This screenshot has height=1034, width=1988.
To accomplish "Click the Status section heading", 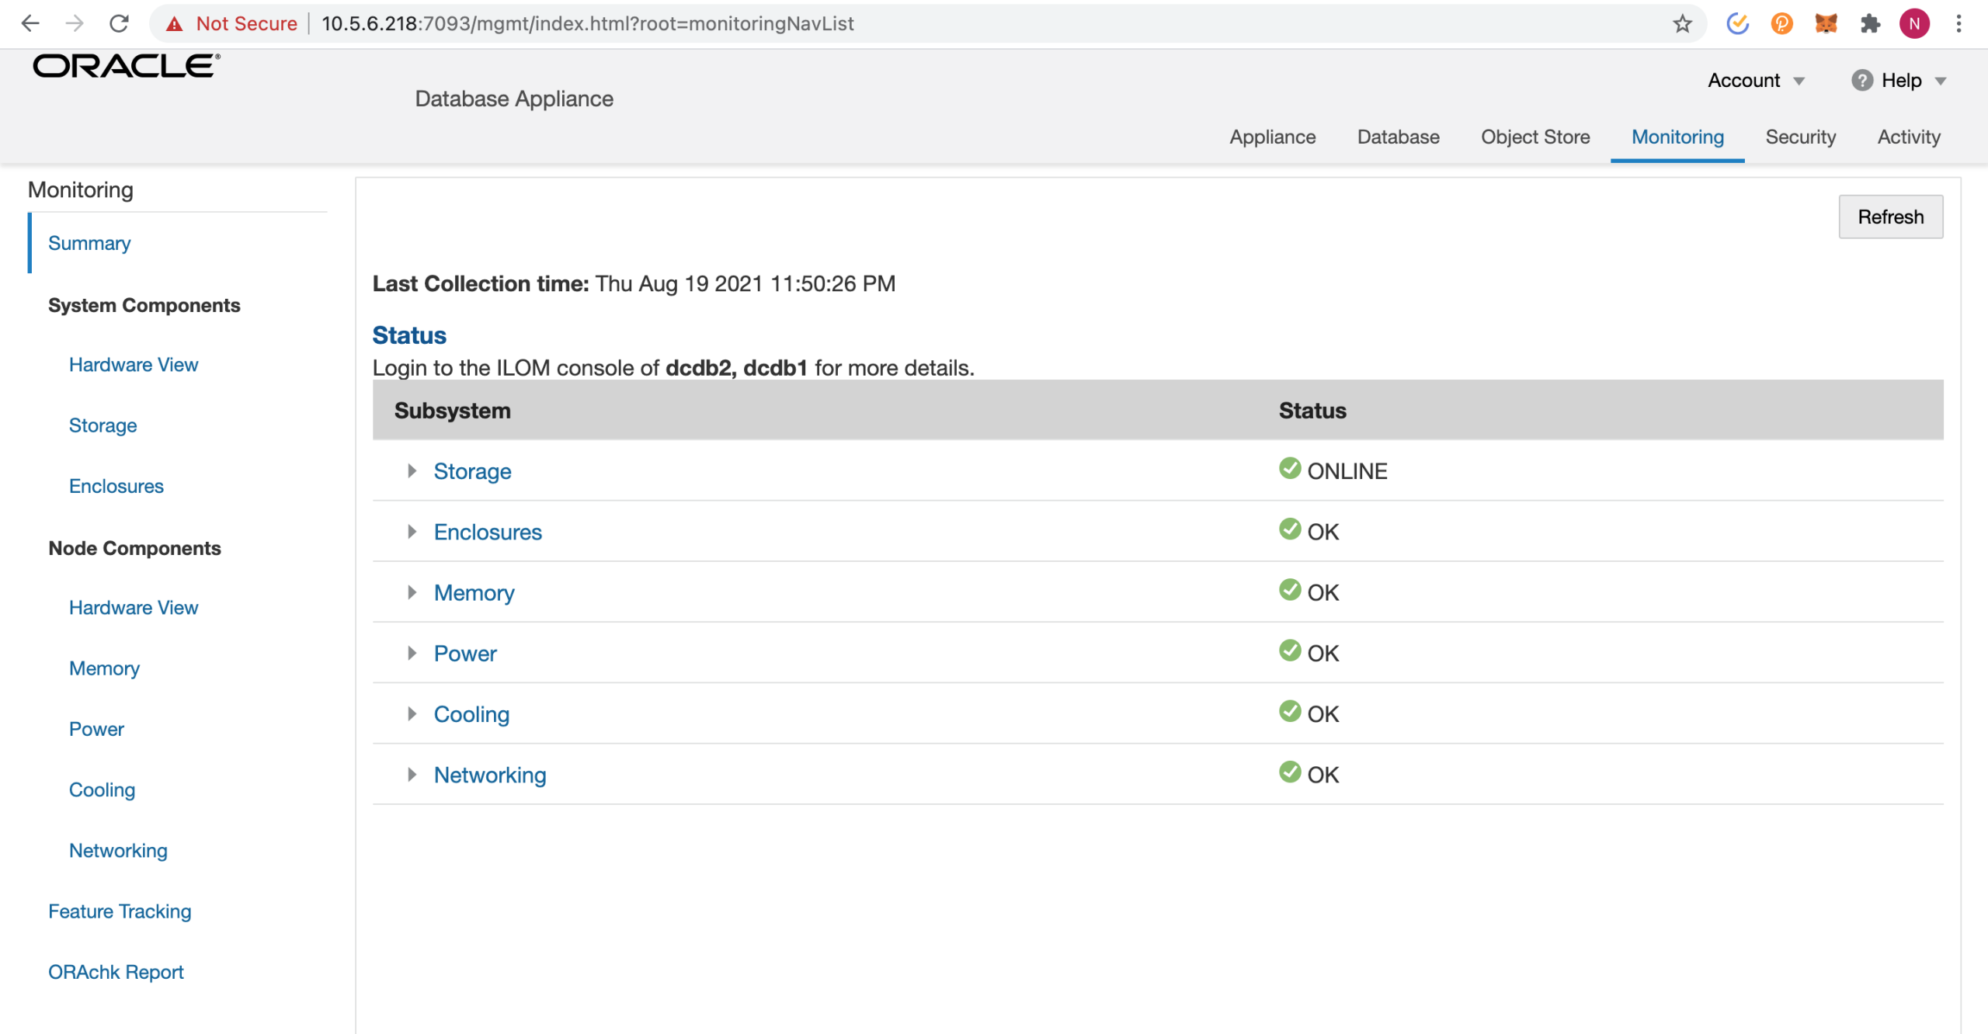I will [409, 335].
